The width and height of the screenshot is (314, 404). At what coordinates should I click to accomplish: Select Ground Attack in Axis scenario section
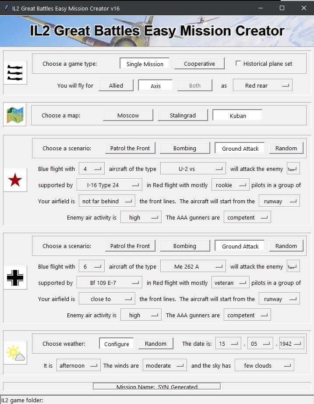click(240, 246)
